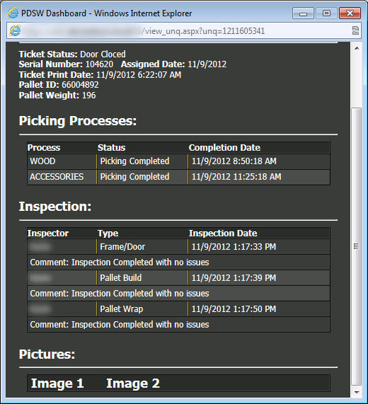Click the Pallet Wrap inspection type cell

[142, 309]
